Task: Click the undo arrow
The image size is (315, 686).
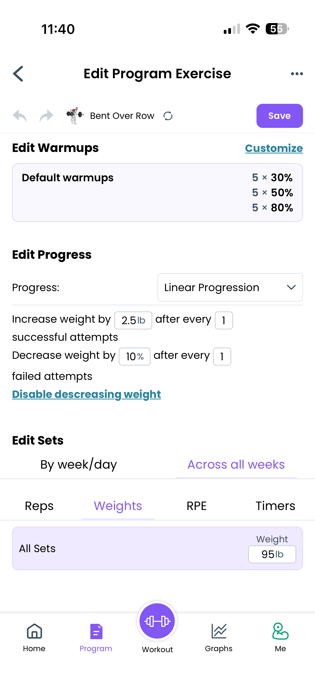Action: click(x=19, y=116)
